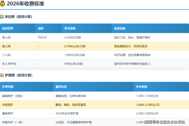Select the highlighted 双人间 row label
189x126 pixels.
(x=6, y=46)
